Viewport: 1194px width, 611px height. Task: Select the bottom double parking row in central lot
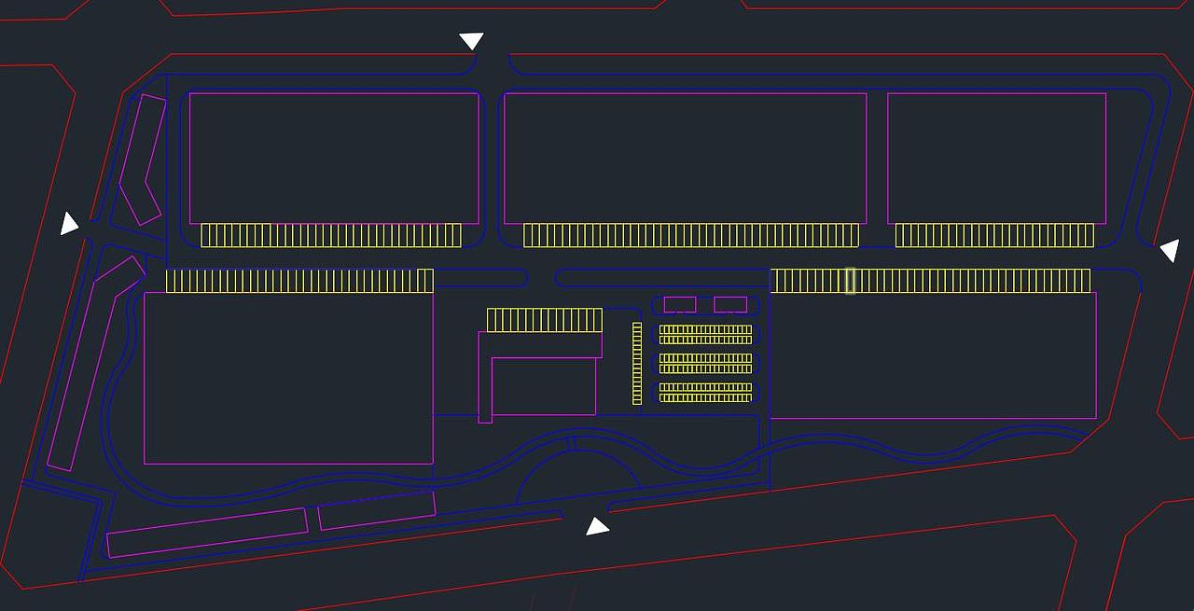tap(705, 393)
